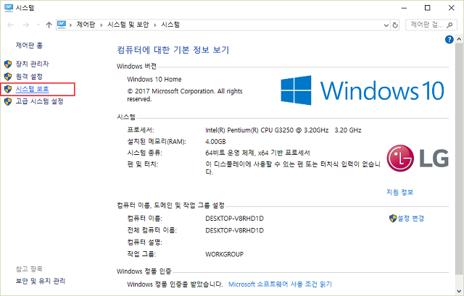
Task: Expand the chevron after 시스템 및 보안
Action: tap(154, 25)
